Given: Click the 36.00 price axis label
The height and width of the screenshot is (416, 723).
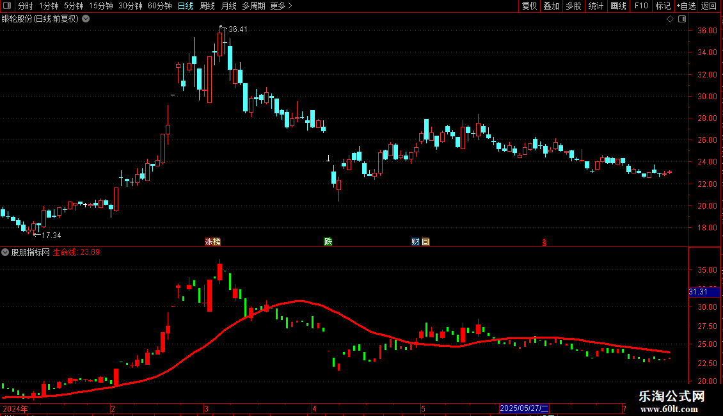Looking at the screenshot, I should tap(707, 31).
